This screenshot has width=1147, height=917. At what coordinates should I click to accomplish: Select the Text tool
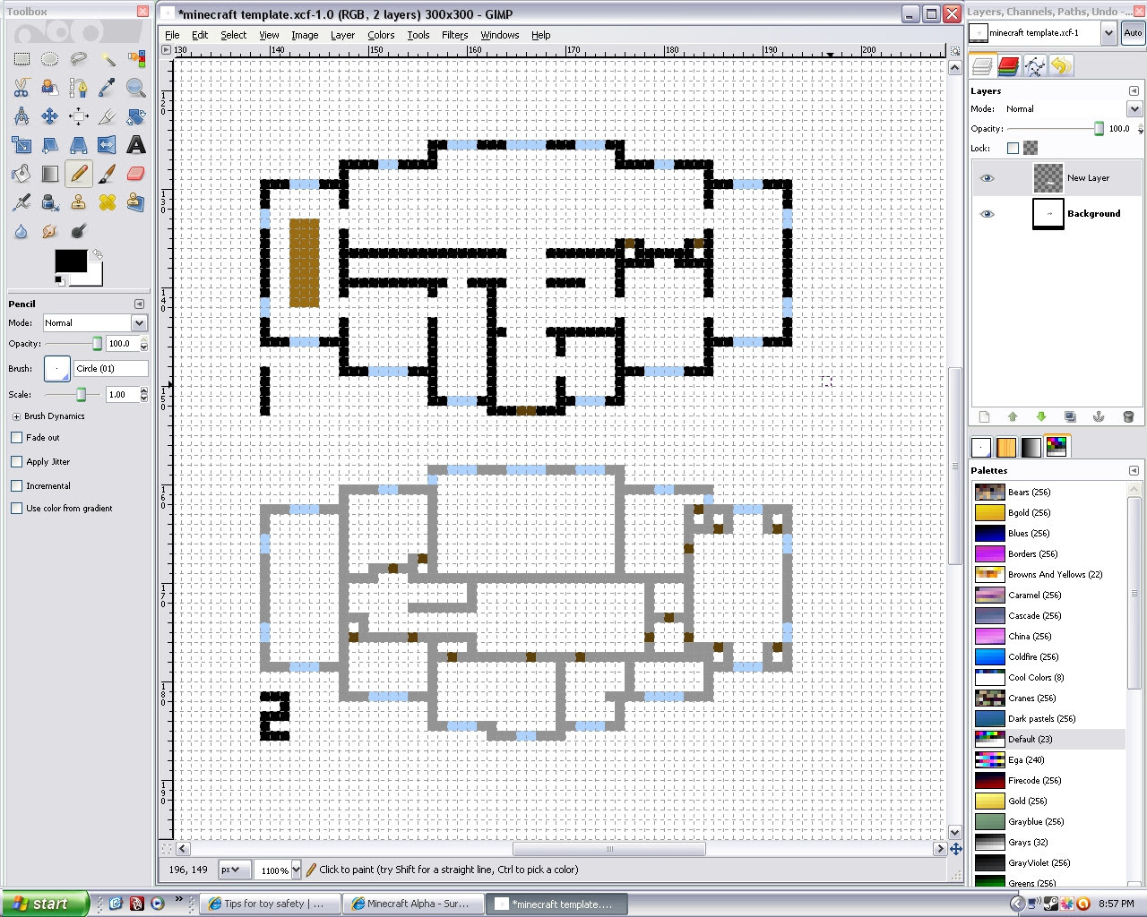click(136, 145)
